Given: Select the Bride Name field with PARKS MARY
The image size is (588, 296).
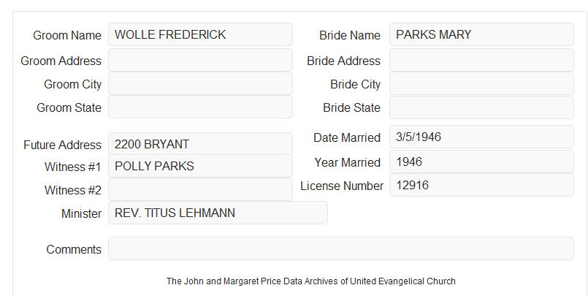Looking at the screenshot, I should 481,34.
